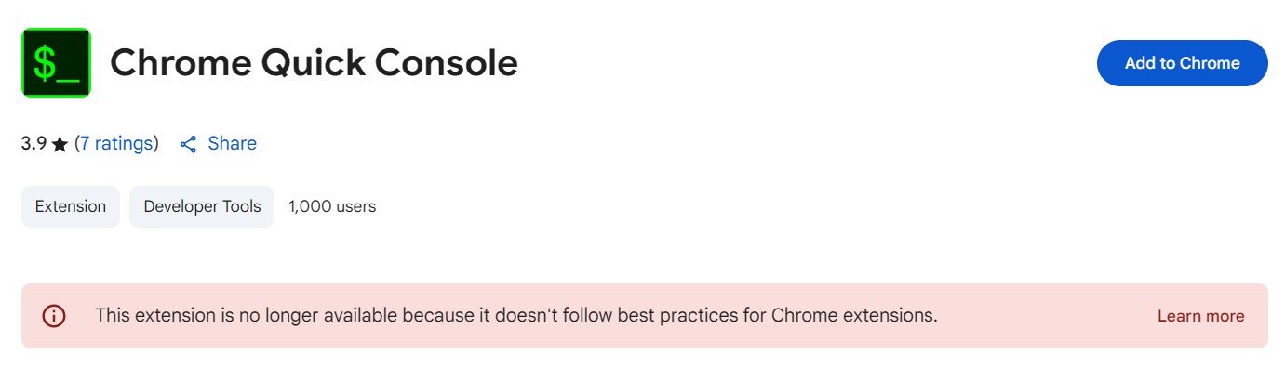The image size is (1285, 368).
Task: Click the black star rating icon
Action: (x=60, y=144)
